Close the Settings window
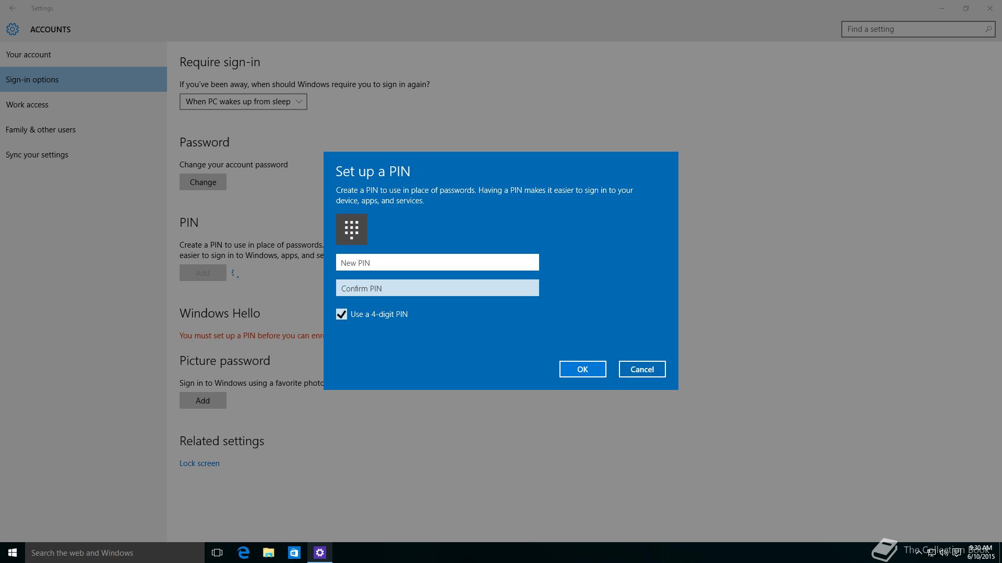Image resolution: width=1002 pixels, height=563 pixels. pos(990,8)
